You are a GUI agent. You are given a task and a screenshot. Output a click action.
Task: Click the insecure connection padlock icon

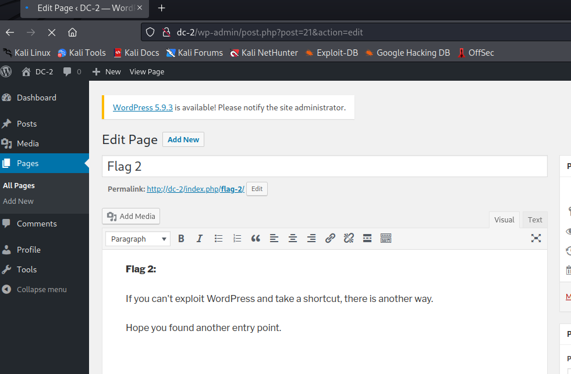pyautogui.click(x=166, y=33)
